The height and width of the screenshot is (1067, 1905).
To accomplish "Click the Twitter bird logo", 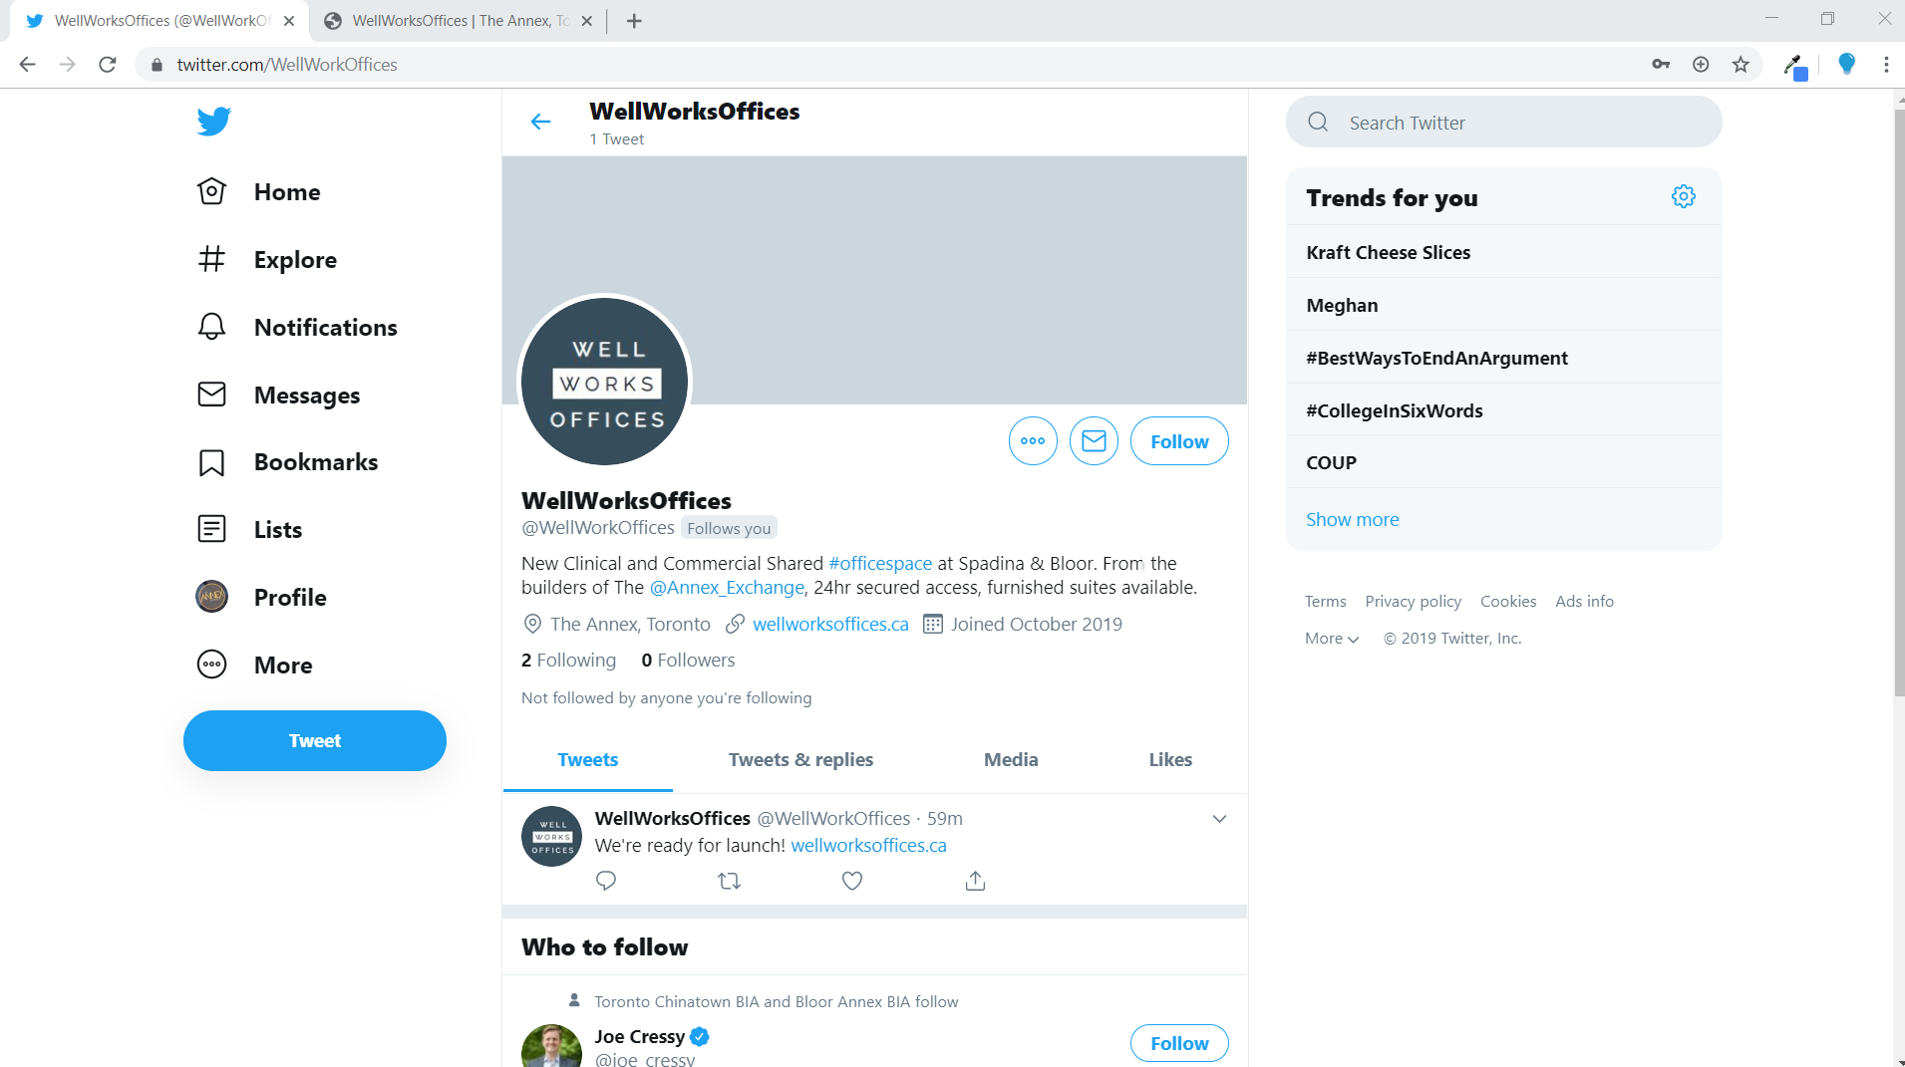I will 213,122.
